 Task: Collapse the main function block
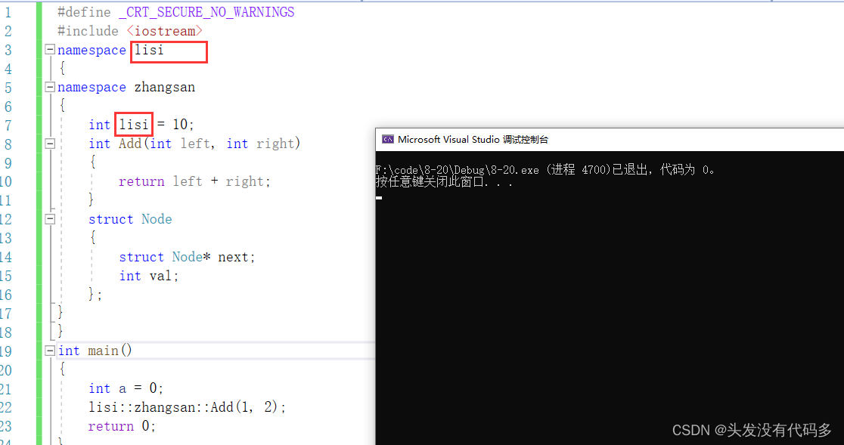[49, 351]
